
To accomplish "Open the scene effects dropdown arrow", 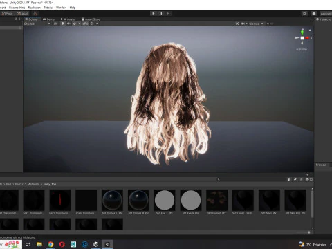I will point(80,24).
